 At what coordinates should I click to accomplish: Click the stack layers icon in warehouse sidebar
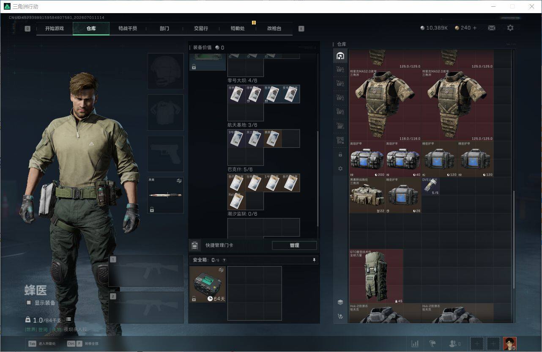click(340, 302)
